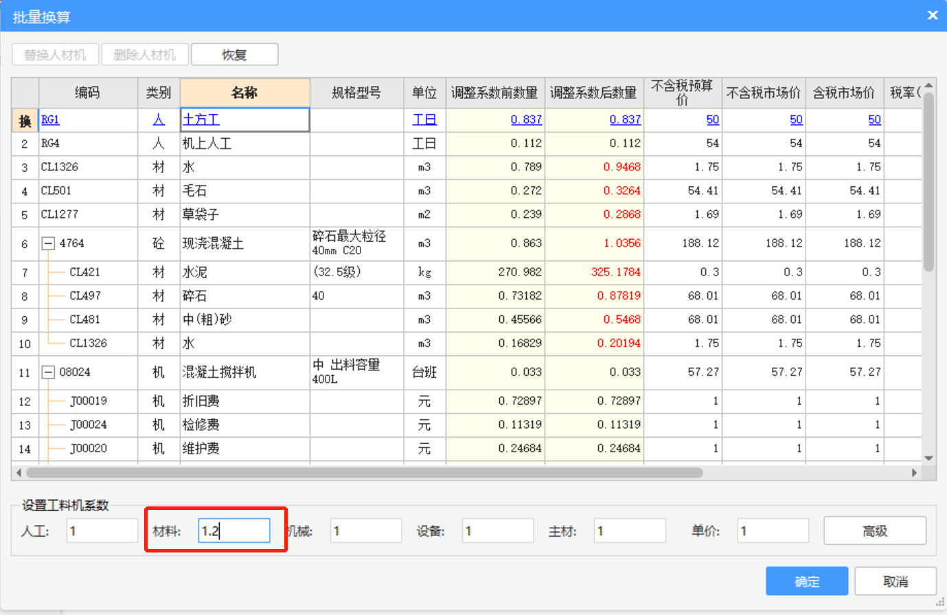Edit the 材料 coefficient field showing 1.2
Image resolution: width=947 pixels, height=615 pixels.
click(233, 530)
